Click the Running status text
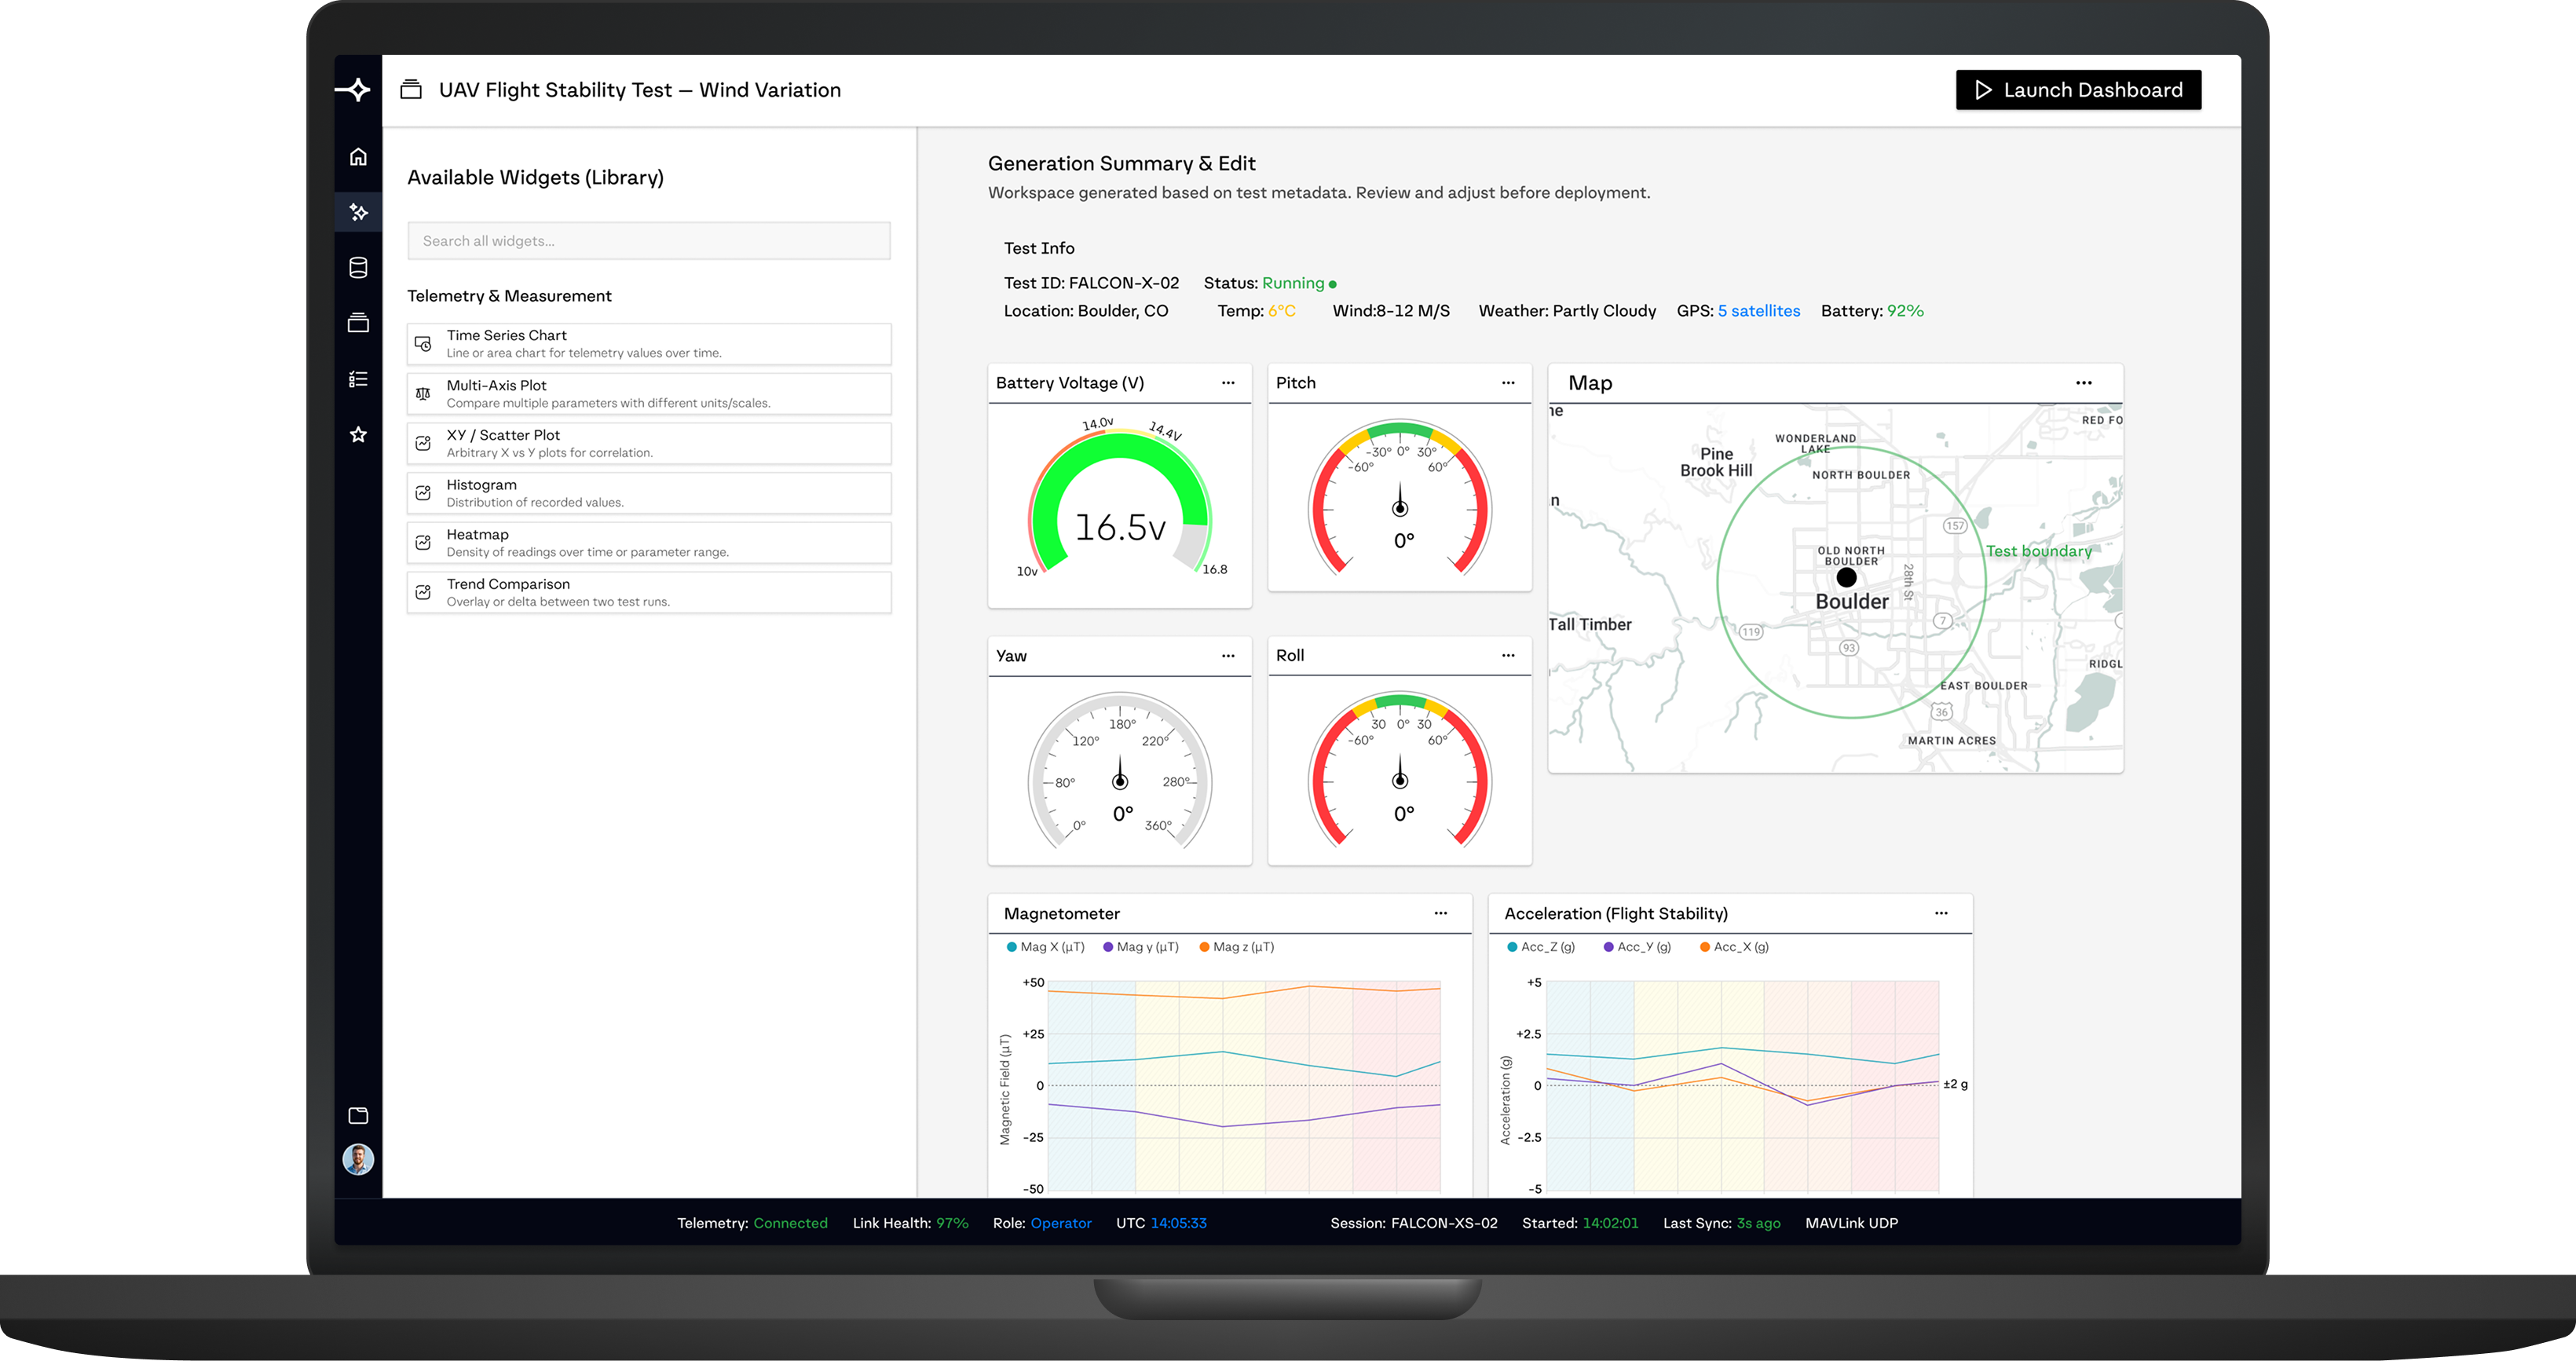2576x1361 pixels. (1292, 283)
